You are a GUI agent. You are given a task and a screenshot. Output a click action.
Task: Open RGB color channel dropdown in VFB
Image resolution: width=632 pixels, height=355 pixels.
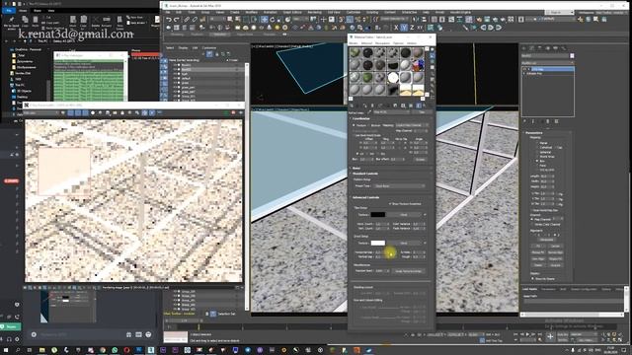pyautogui.click(x=41, y=113)
